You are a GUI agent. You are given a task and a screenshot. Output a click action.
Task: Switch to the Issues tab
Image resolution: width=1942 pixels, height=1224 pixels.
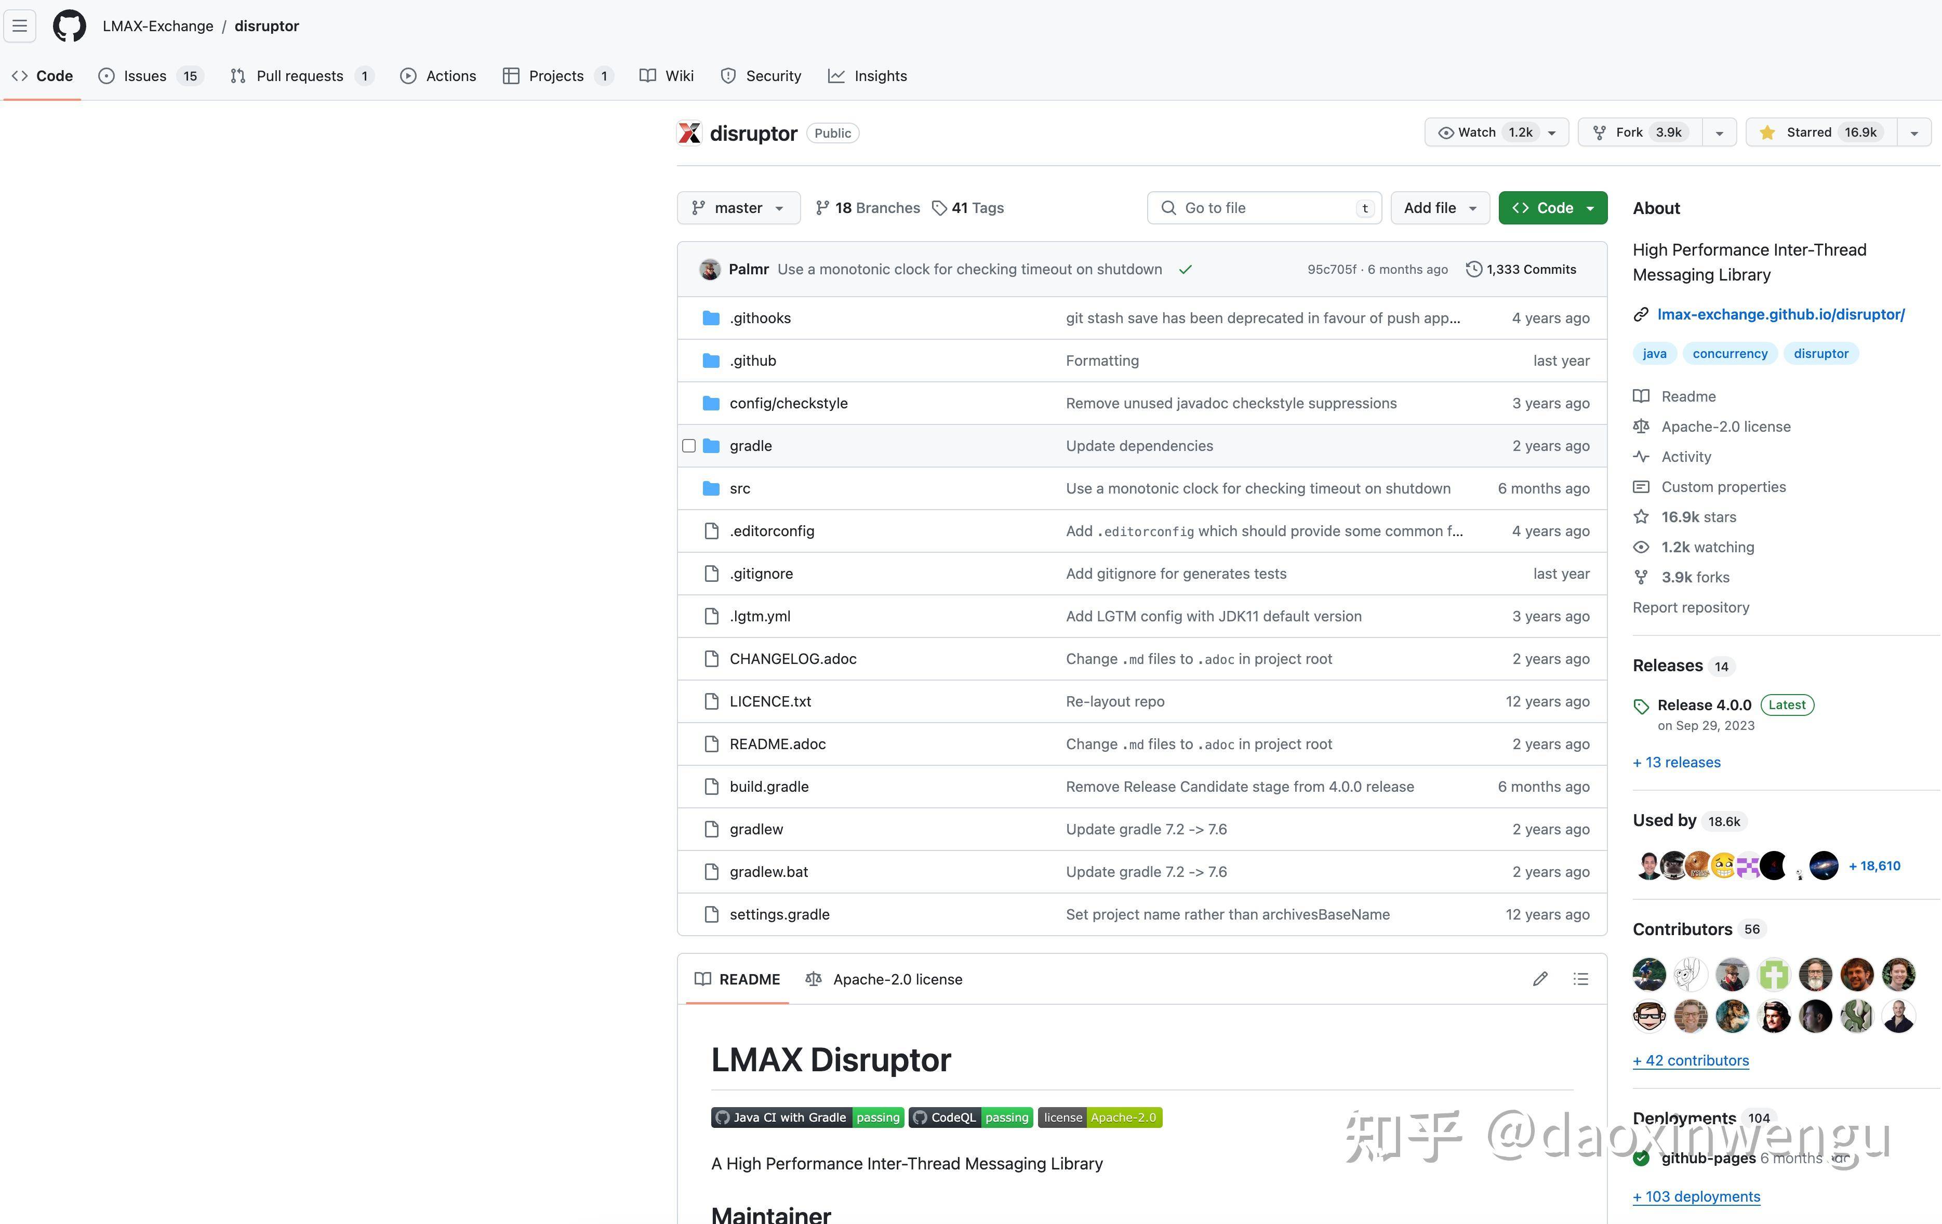click(151, 76)
